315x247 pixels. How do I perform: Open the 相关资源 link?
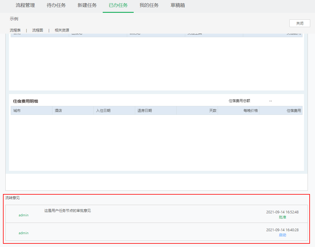[62, 30]
